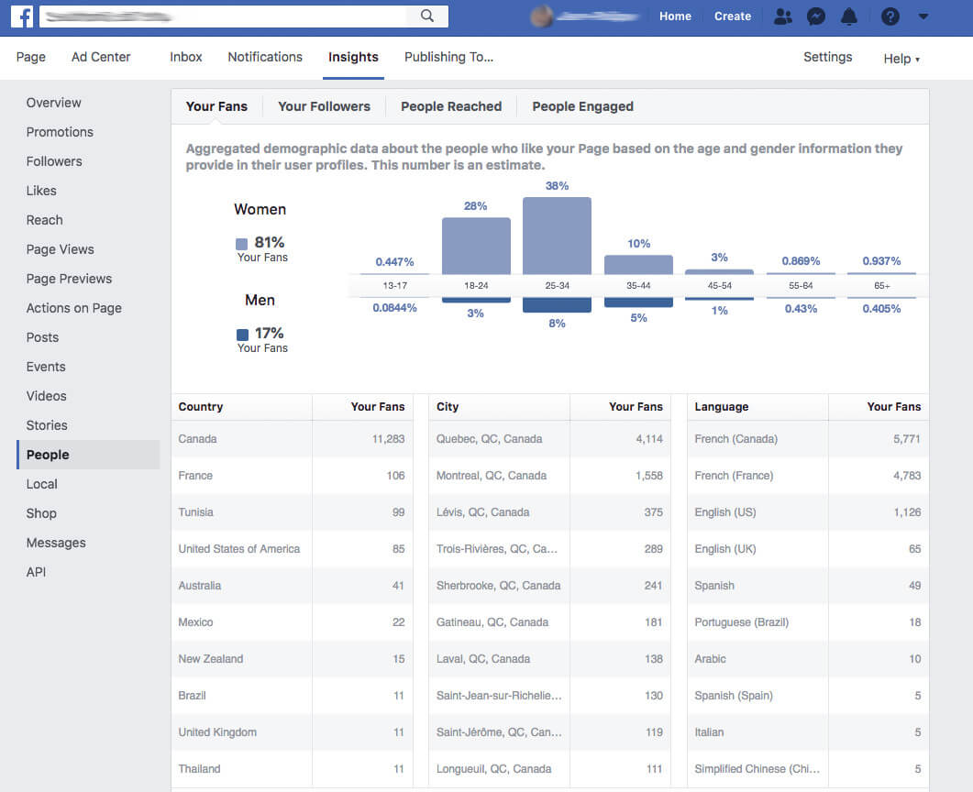This screenshot has height=792, width=973.
Task: Open Page Views in the sidebar
Action: click(61, 249)
